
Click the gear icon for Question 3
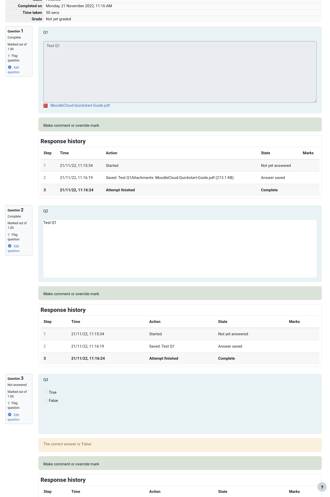point(10,414)
